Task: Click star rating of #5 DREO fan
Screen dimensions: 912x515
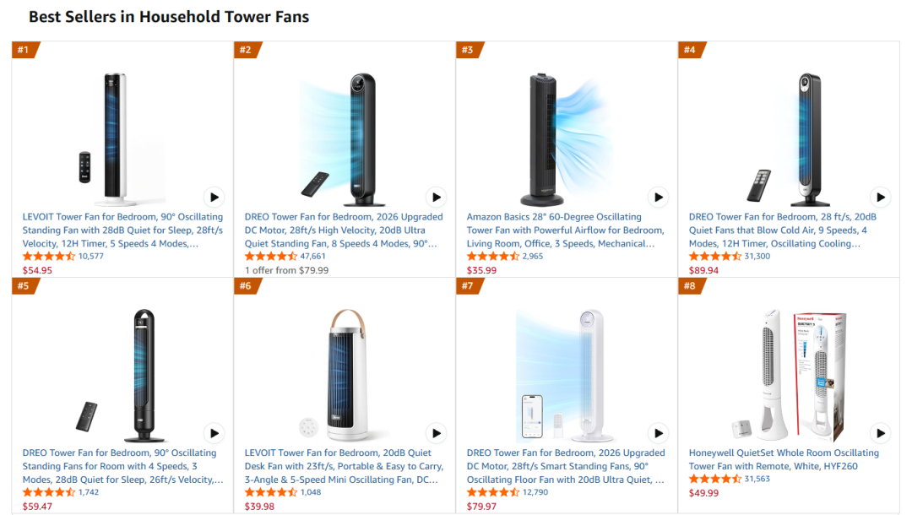Action: tap(49, 492)
